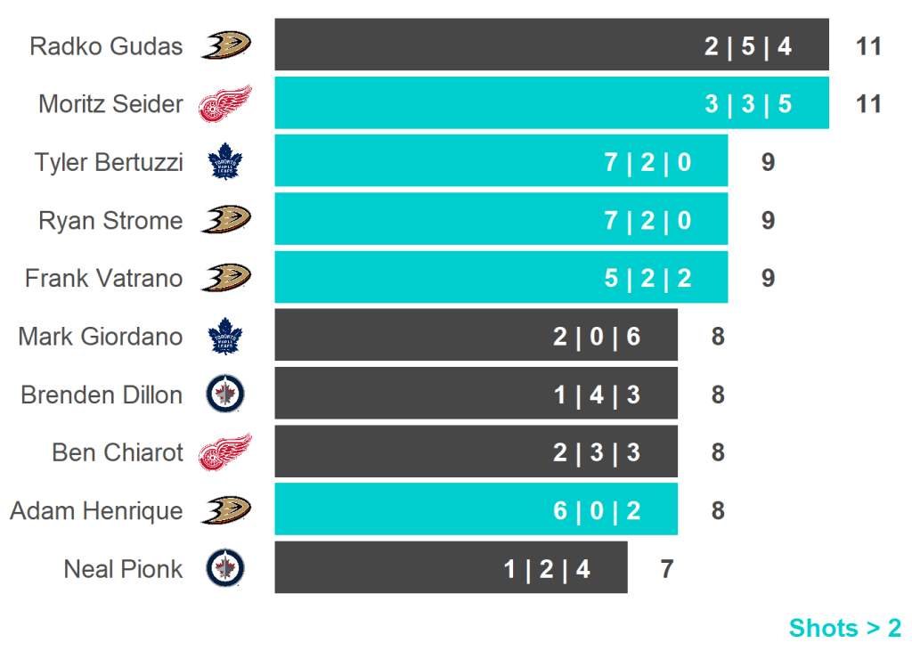
Task: Click the Red Wings logo beside Ben Chiarot
Action: (x=224, y=452)
